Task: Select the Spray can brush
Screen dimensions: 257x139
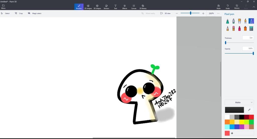Action: [245, 29]
